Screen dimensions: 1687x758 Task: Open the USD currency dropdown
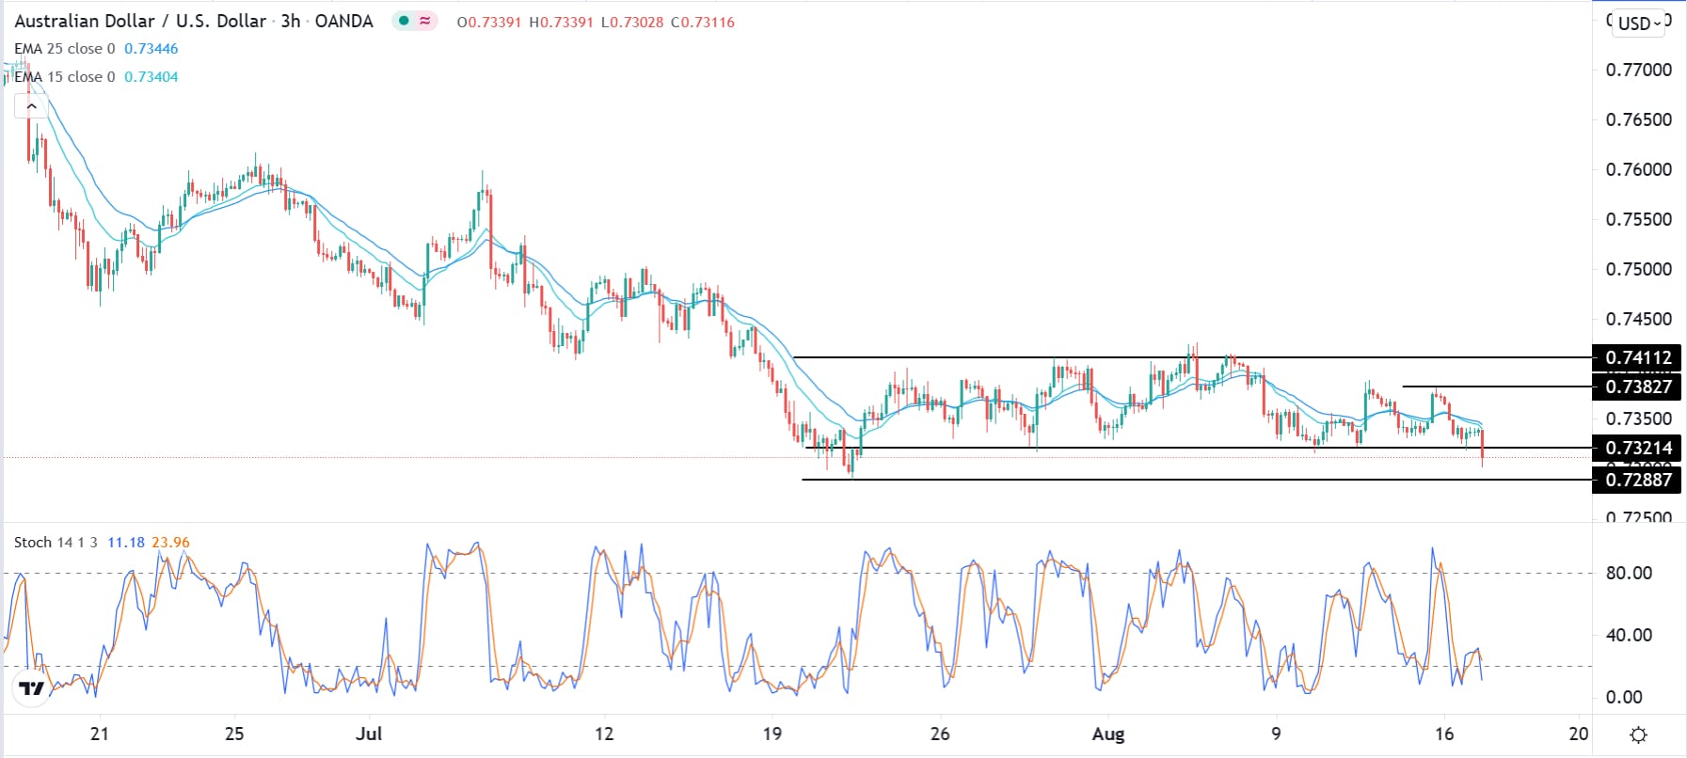point(1639,24)
